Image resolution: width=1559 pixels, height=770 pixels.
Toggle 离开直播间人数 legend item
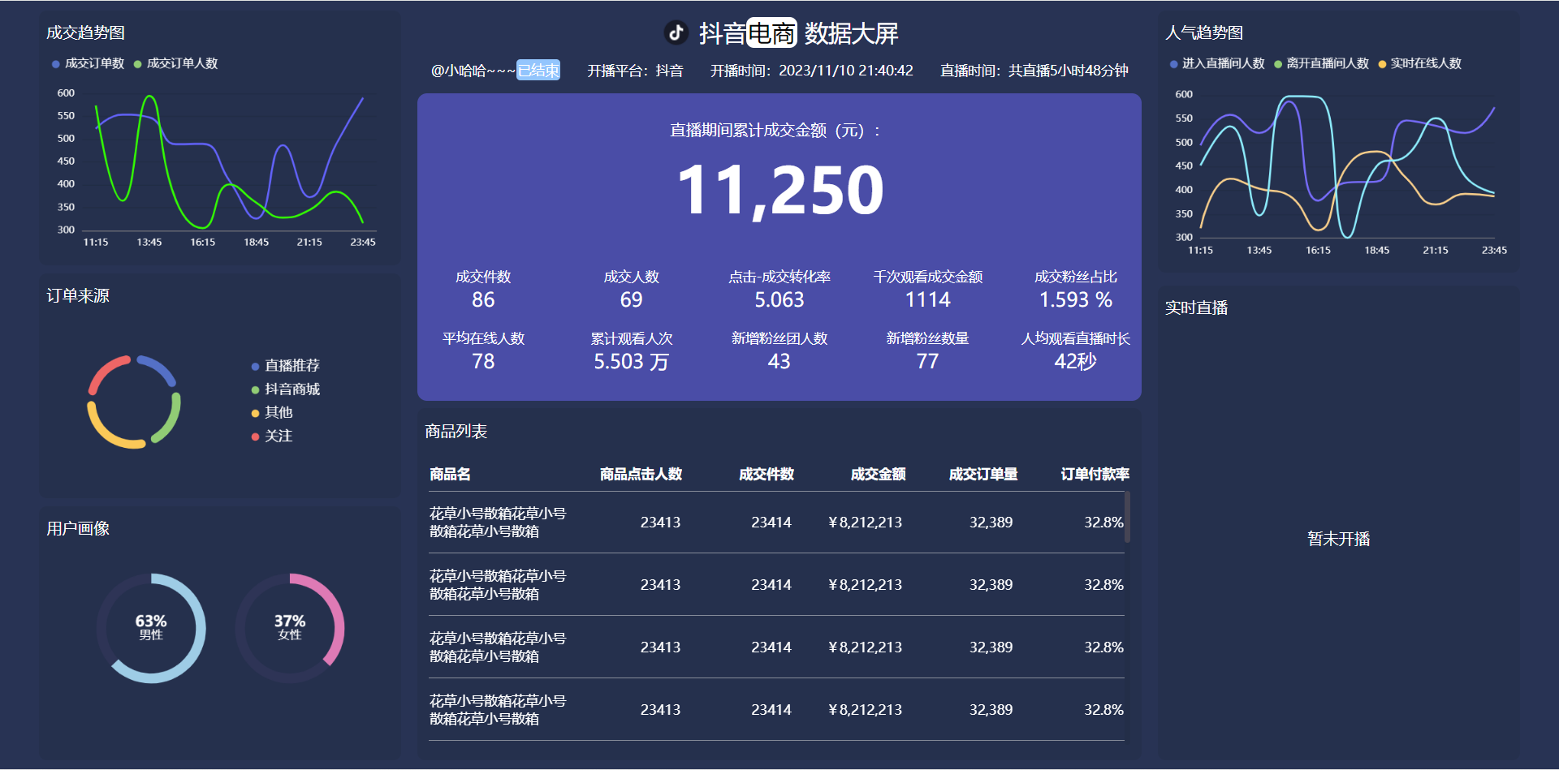1321,63
